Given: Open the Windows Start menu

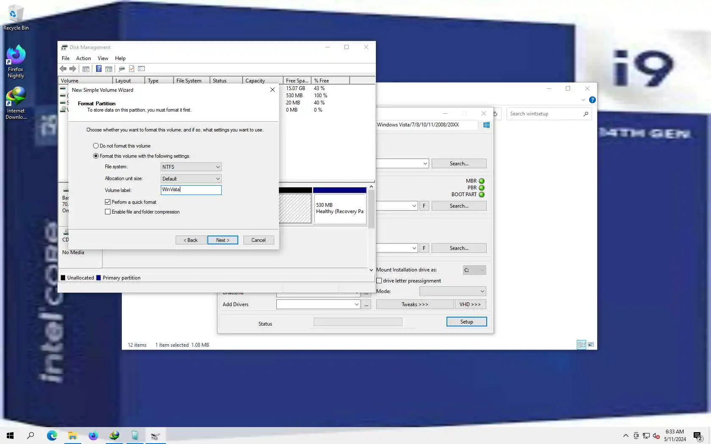Looking at the screenshot, I should [10, 436].
